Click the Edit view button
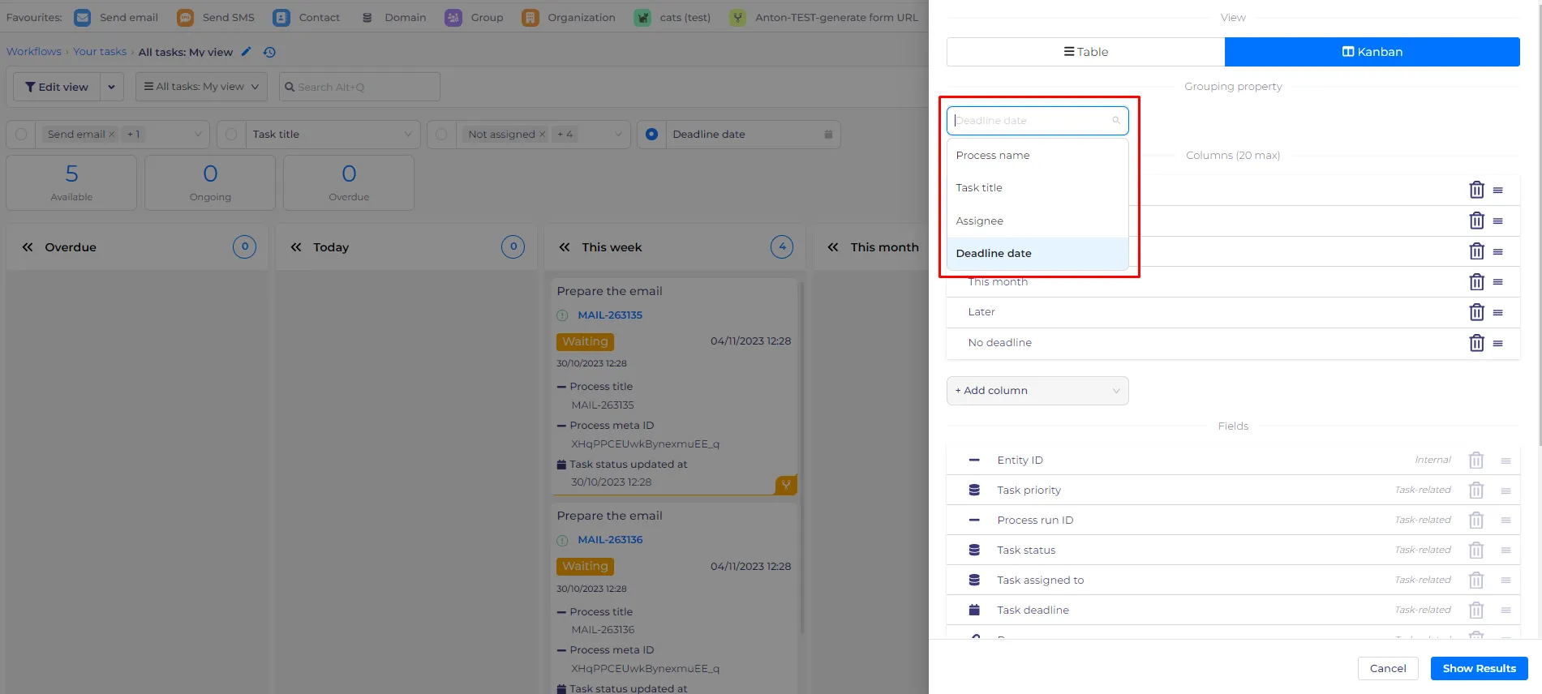 point(57,87)
